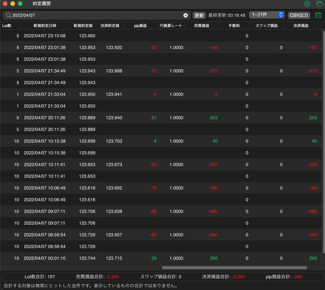Screen dimensions: 325x290
Task: Click the 更新 refresh button
Action: [x=199, y=15]
